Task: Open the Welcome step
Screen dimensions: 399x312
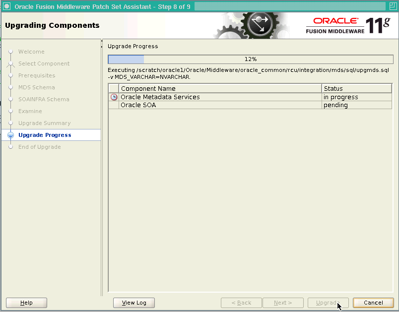Action: [x=31, y=52]
